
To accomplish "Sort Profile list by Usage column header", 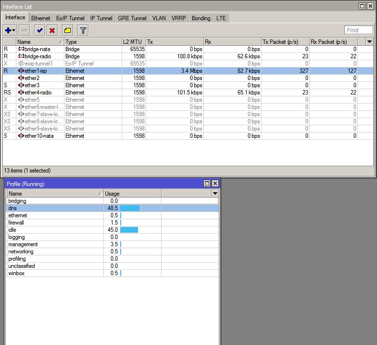I will (132, 194).
